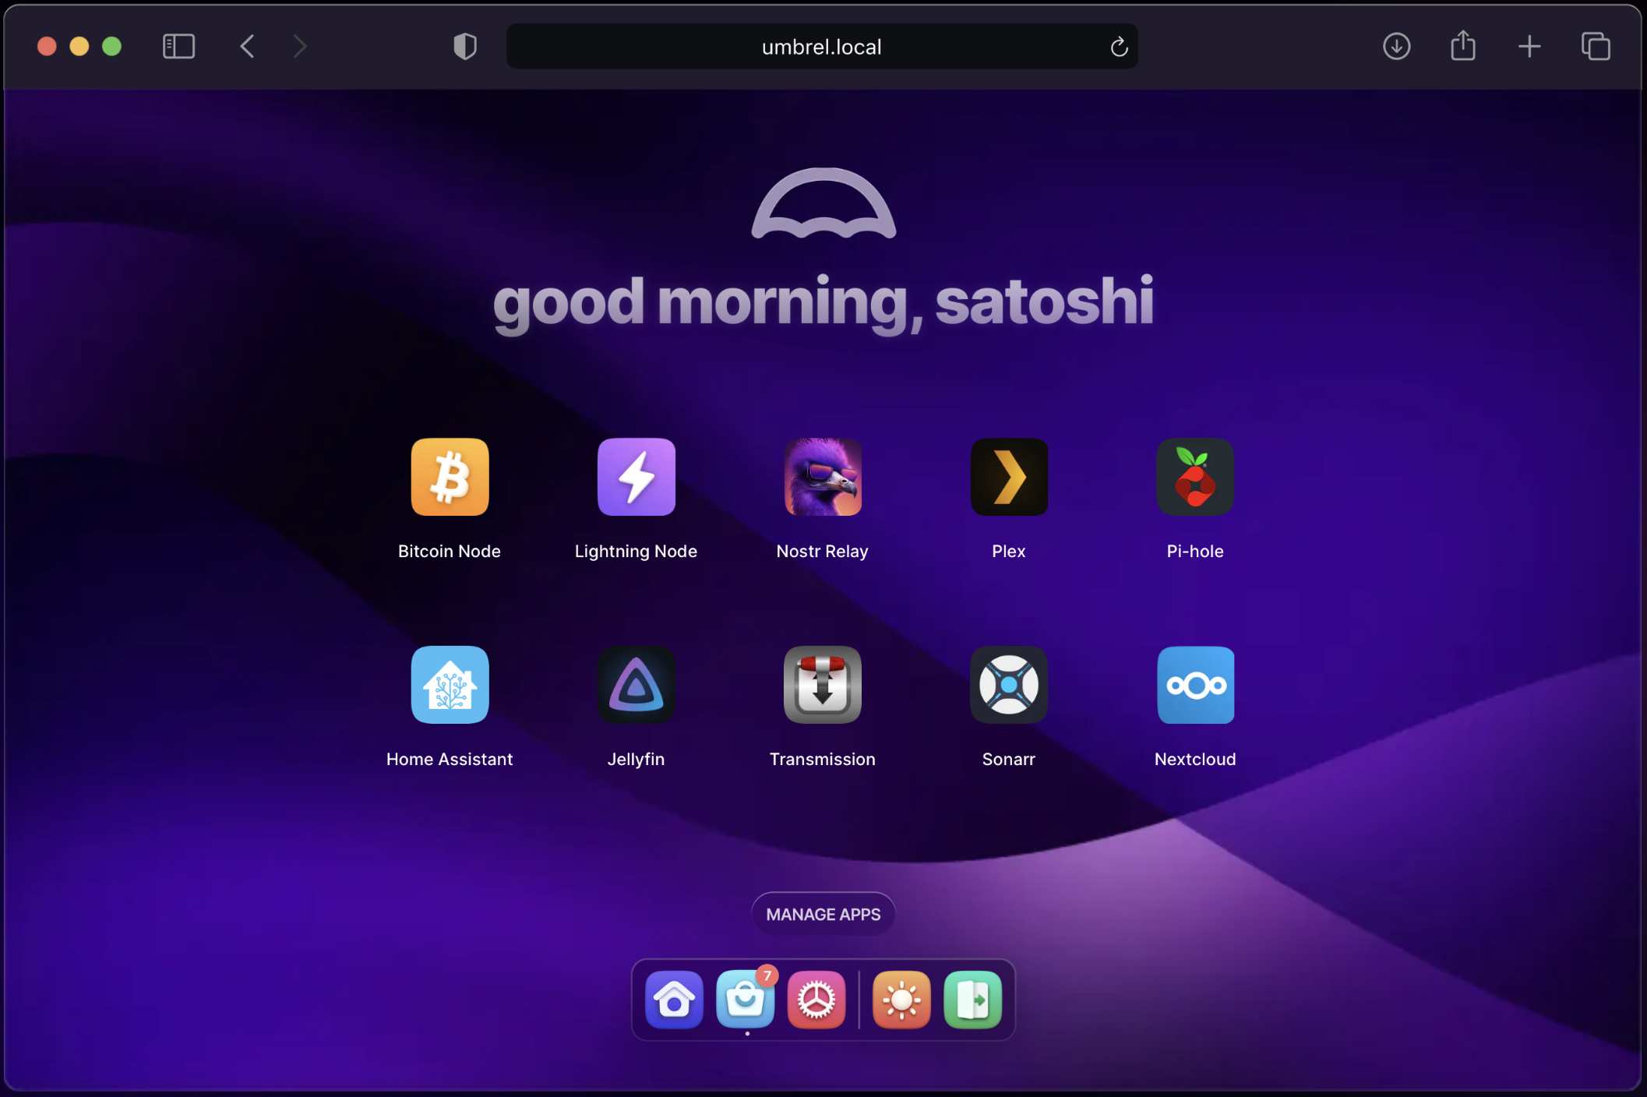The width and height of the screenshot is (1647, 1097).
Task: Click the umbrel.local address bar
Action: click(822, 47)
